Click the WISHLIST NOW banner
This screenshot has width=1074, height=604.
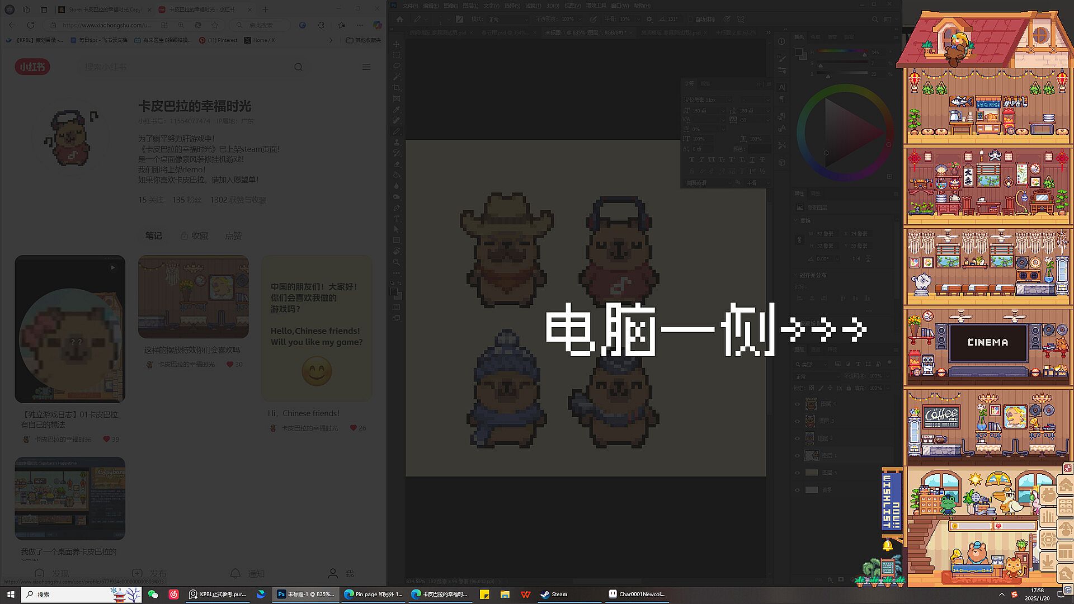click(891, 502)
